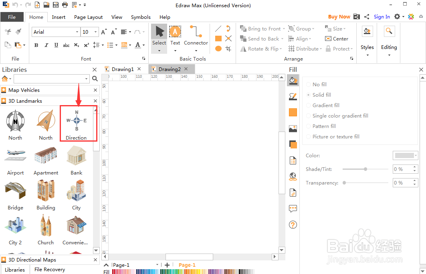
Task: Switch to the Page Layout tab
Action: click(88, 17)
